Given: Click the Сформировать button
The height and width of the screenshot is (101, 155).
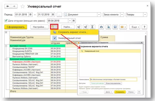Looking at the screenshot, I should [x=16, y=27].
